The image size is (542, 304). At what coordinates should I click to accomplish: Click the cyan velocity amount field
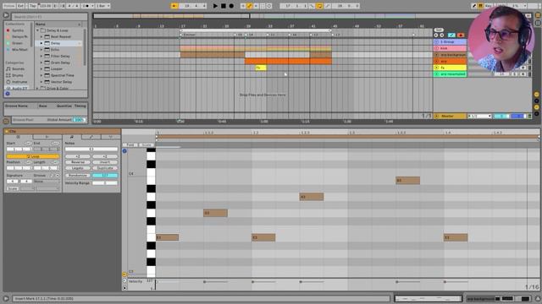105,176
